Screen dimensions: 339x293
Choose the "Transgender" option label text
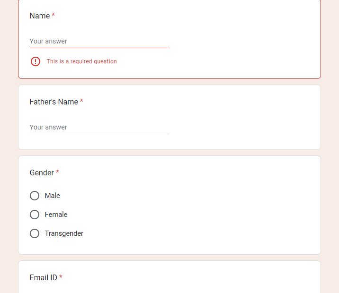64,233
